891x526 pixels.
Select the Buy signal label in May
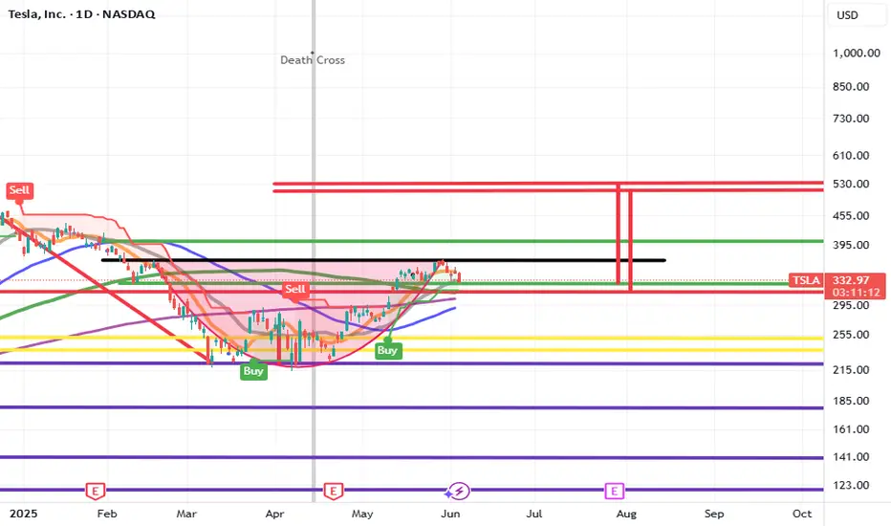387,350
